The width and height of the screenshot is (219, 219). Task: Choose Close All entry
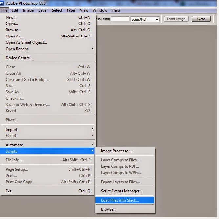[x=48, y=73]
